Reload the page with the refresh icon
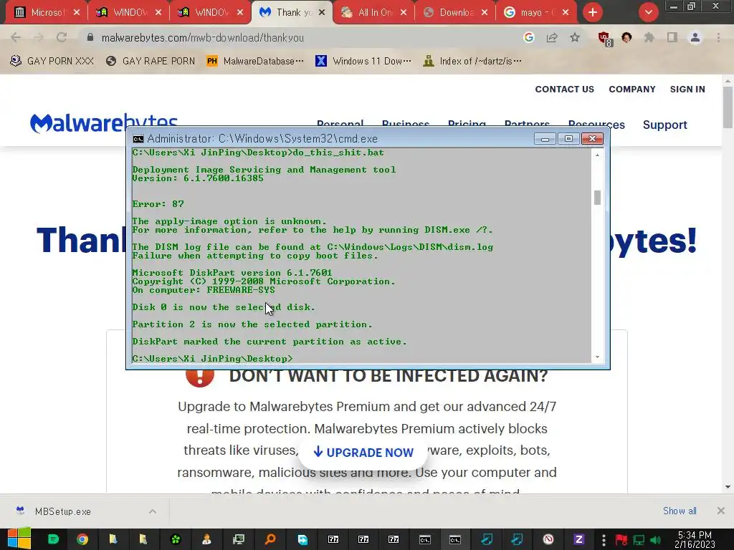Screen dimensions: 734x550 pos(62,37)
